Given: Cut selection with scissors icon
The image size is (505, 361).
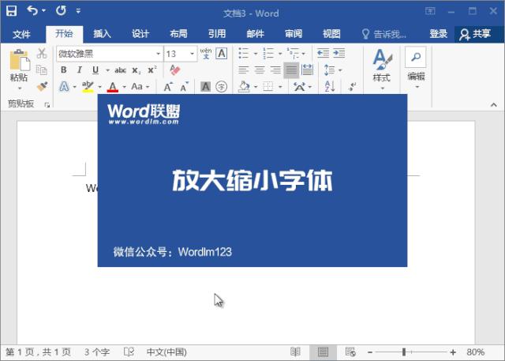Looking at the screenshot, I should tap(42, 53).
